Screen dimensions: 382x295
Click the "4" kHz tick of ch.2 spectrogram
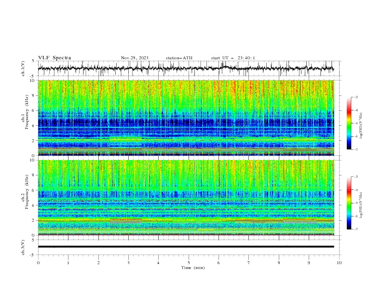point(34,205)
